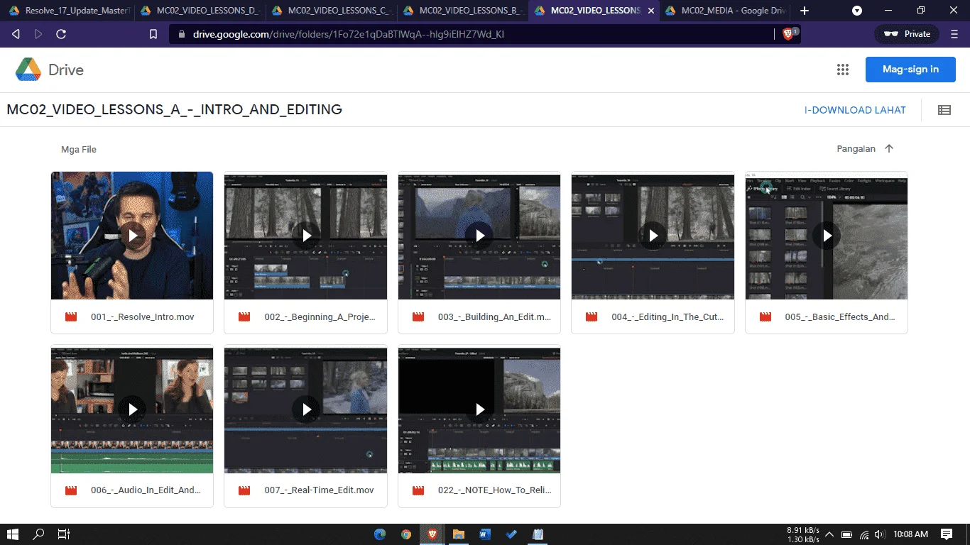The width and height of the screenshot is (970, 545).
Task: Sort files by Pangalan
Action: (856, 149)
